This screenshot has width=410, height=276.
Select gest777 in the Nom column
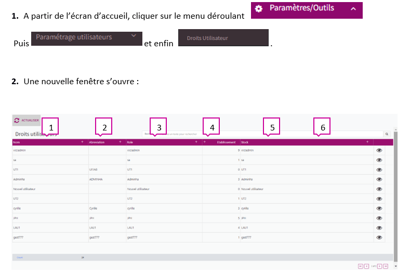click(x=18, y=238)
